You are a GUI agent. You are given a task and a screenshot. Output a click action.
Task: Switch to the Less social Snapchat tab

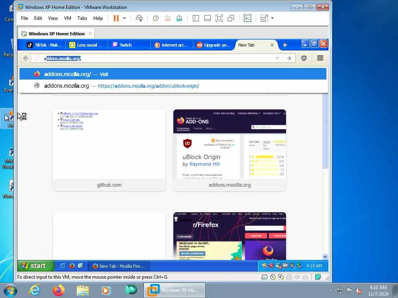pyautogui.click(x=86, y=45)
